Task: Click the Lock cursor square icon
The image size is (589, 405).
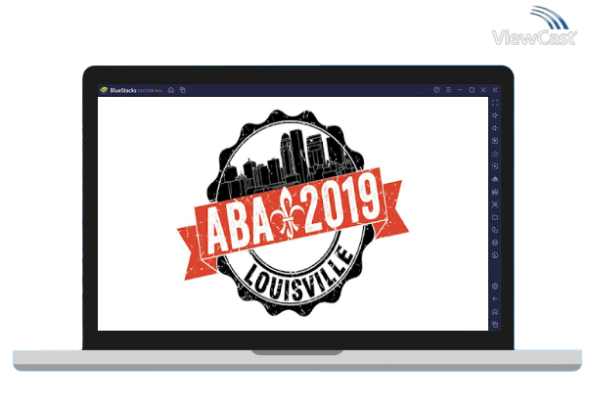Action: click(x=495, y=141)
